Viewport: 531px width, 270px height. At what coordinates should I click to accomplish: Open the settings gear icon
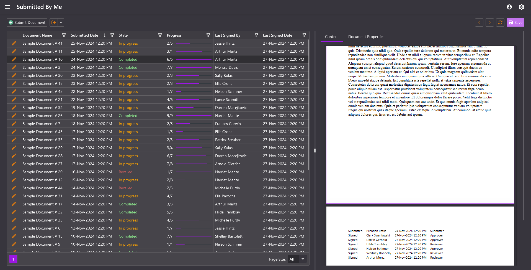521,7
